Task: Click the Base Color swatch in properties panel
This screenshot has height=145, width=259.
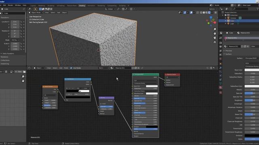Action: pyautogui.click(x=252, y=70)
